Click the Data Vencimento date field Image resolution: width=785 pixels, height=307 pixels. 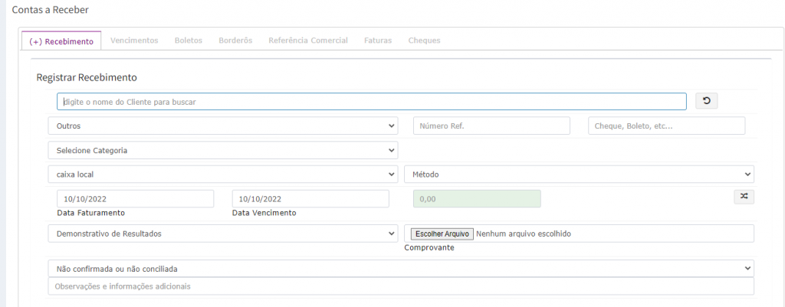(x=310, y=198)
